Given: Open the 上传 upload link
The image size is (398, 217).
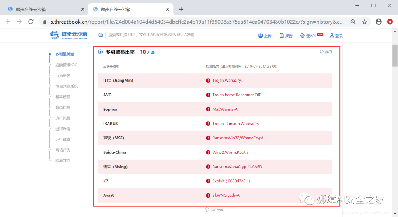Looking at the screenshot, I should click(x=265, y=36).
